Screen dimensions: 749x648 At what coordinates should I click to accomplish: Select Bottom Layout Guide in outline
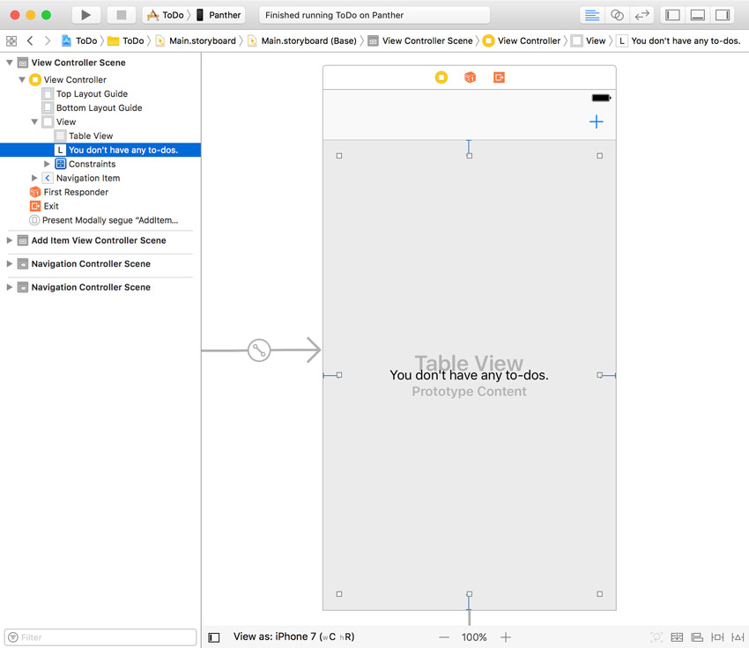(x=99, y=107)
